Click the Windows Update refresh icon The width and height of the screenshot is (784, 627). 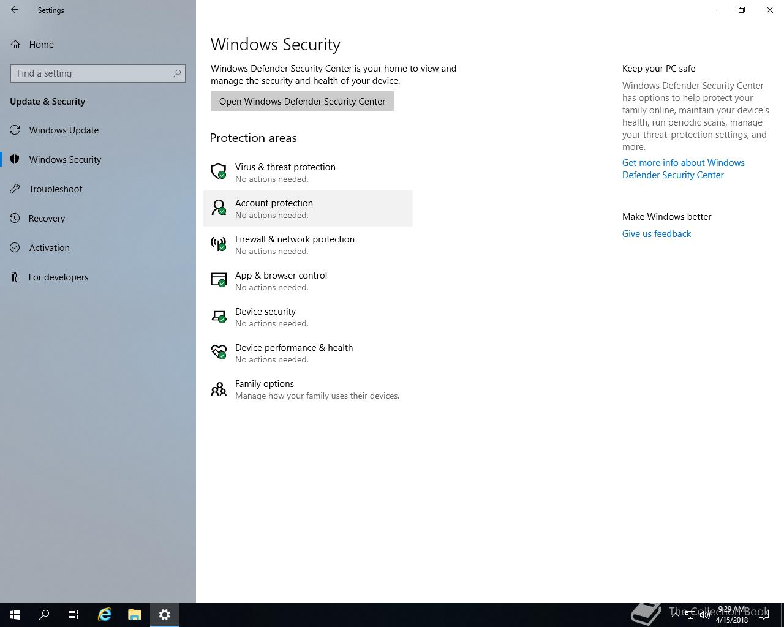pos(15,130)
